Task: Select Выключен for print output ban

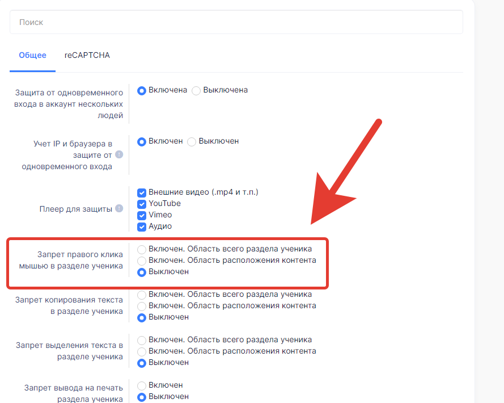Action: (142, 397)
